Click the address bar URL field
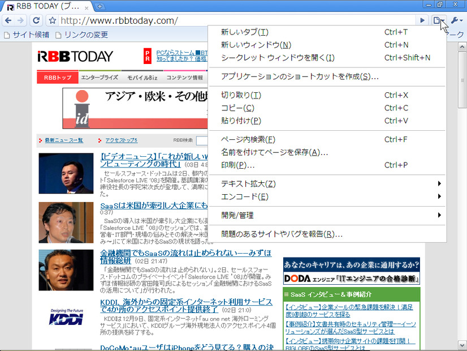This screenshot has height=351, width=467. click(237, 20)
